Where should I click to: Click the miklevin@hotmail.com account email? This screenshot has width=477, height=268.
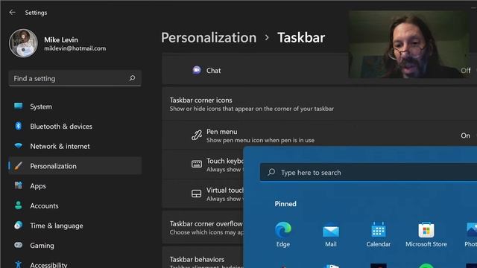[75, 48]
